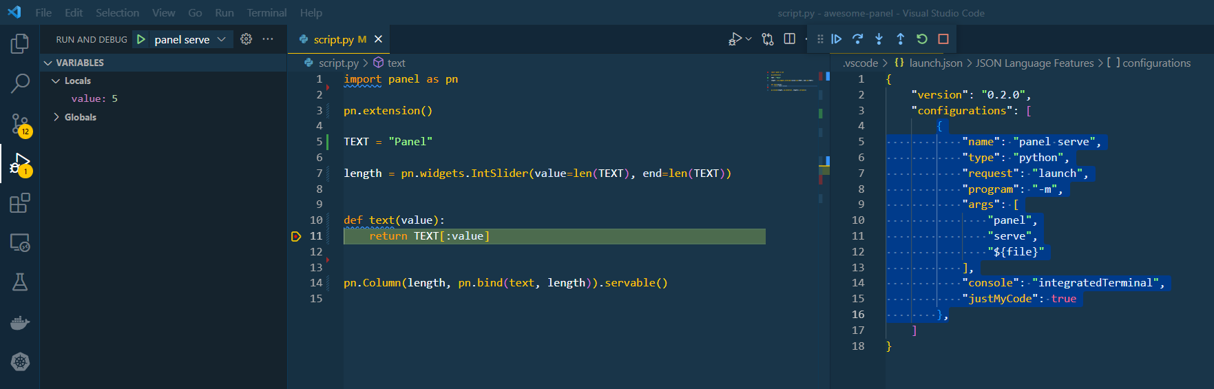Click the current debug line arrow at line 11

296,236
